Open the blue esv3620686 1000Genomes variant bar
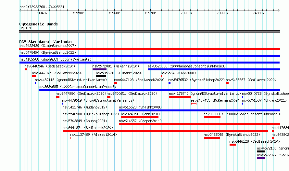Screen dimensions: 289x171 (214, 69)
